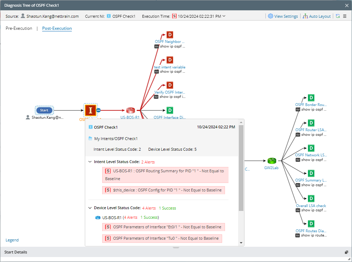
Task: Collapse Intent Level Status Code section
Action: pyautogui.click(x=90, y=162)
